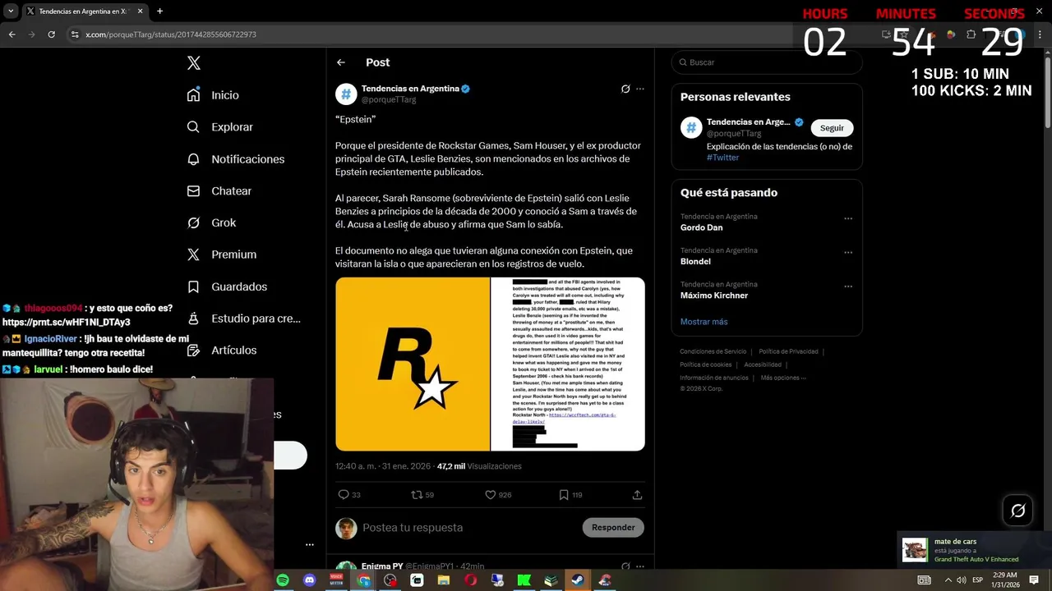
Task: Open post's three-dot more menu
Action: coord(640,89)
